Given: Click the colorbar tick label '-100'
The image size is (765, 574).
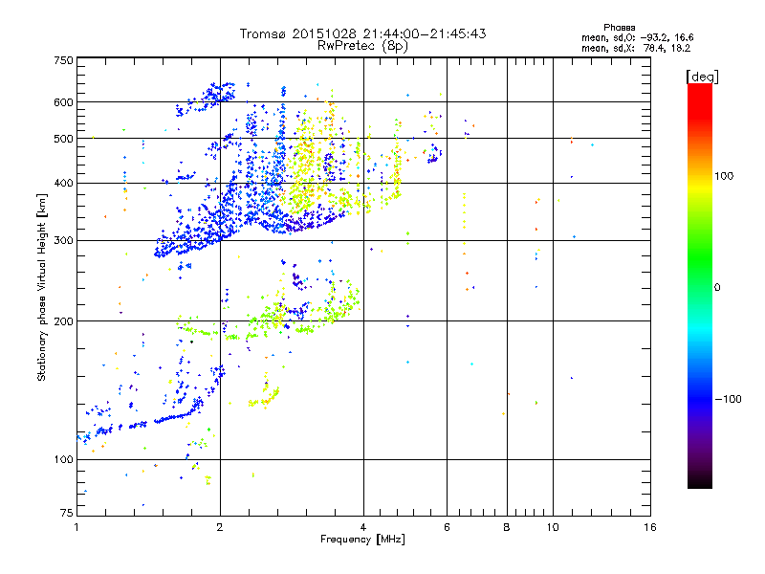Looking at the screenshot, I should tap(728, 399).
